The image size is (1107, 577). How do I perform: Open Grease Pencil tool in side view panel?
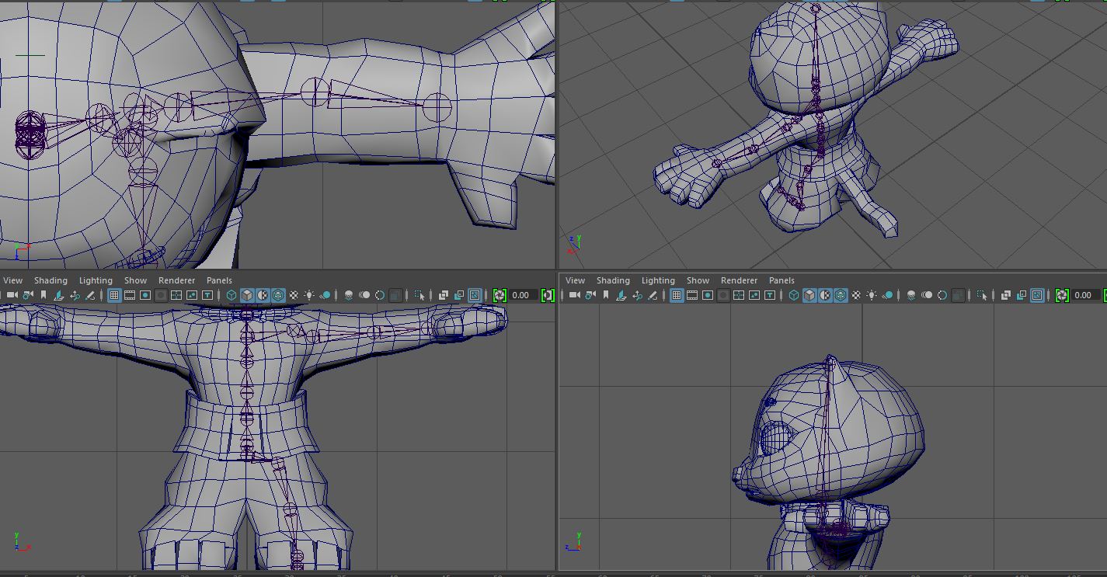click(x=653, y=295)
